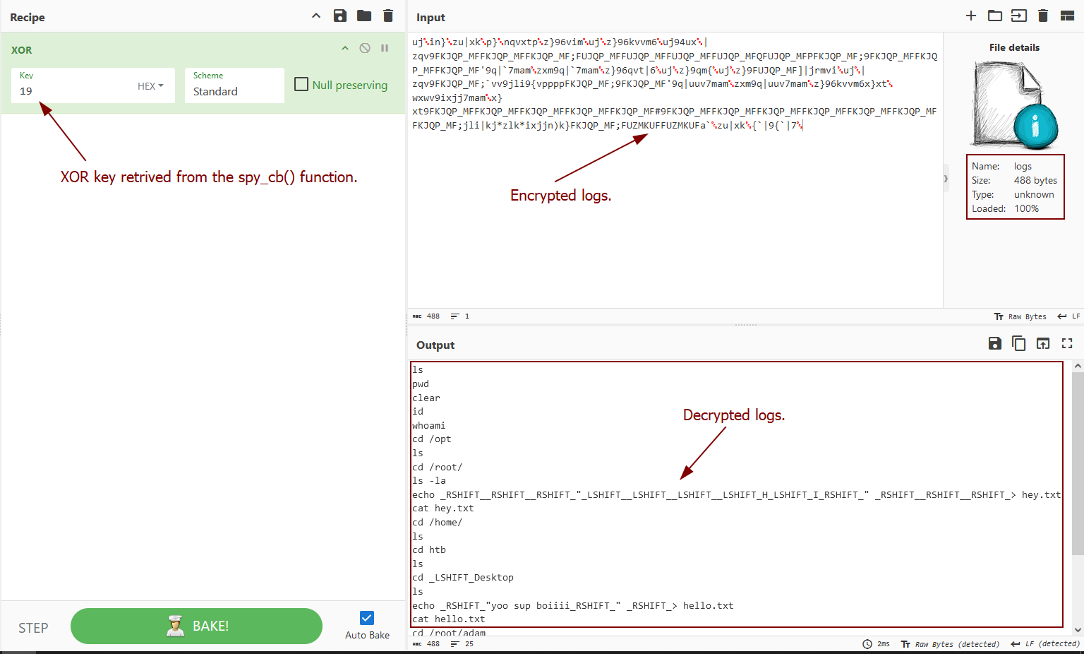Click the 'cat hey.txt' output line
1084x654 pixels.
click(x=443, y=509)
